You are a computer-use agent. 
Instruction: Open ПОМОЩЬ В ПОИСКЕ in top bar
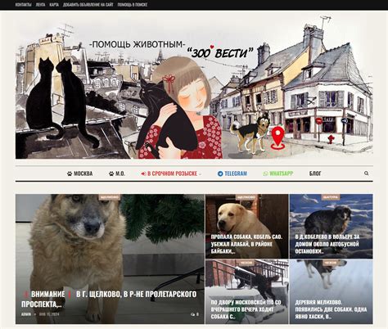click(x=133, y=5)
